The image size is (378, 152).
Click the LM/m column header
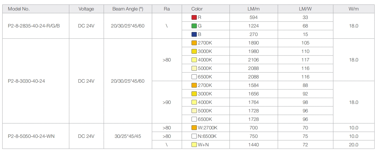pos(253,9)
